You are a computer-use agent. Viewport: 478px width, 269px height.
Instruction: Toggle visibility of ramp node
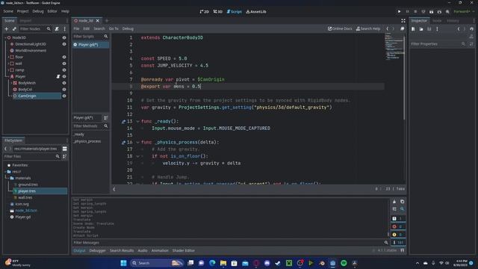(x=64, y=70)
